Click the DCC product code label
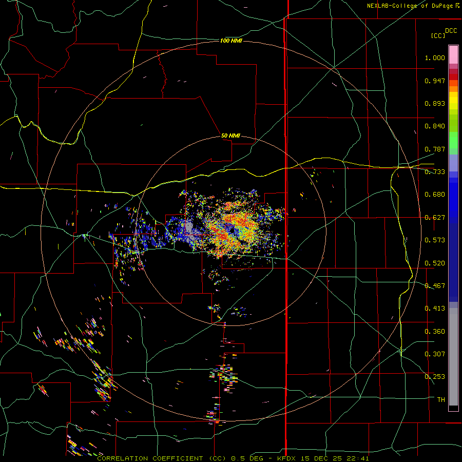Screen dimensions: 462x462 (451, 31)
